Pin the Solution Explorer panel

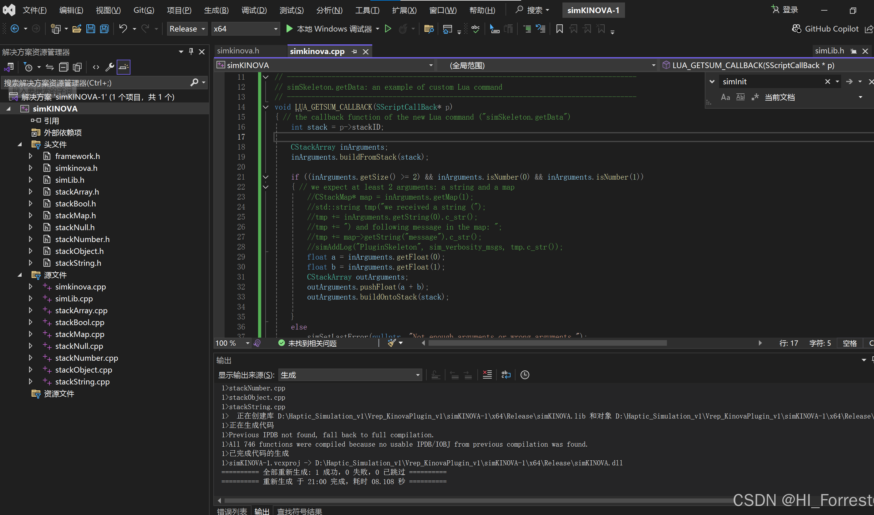[191, 52]
